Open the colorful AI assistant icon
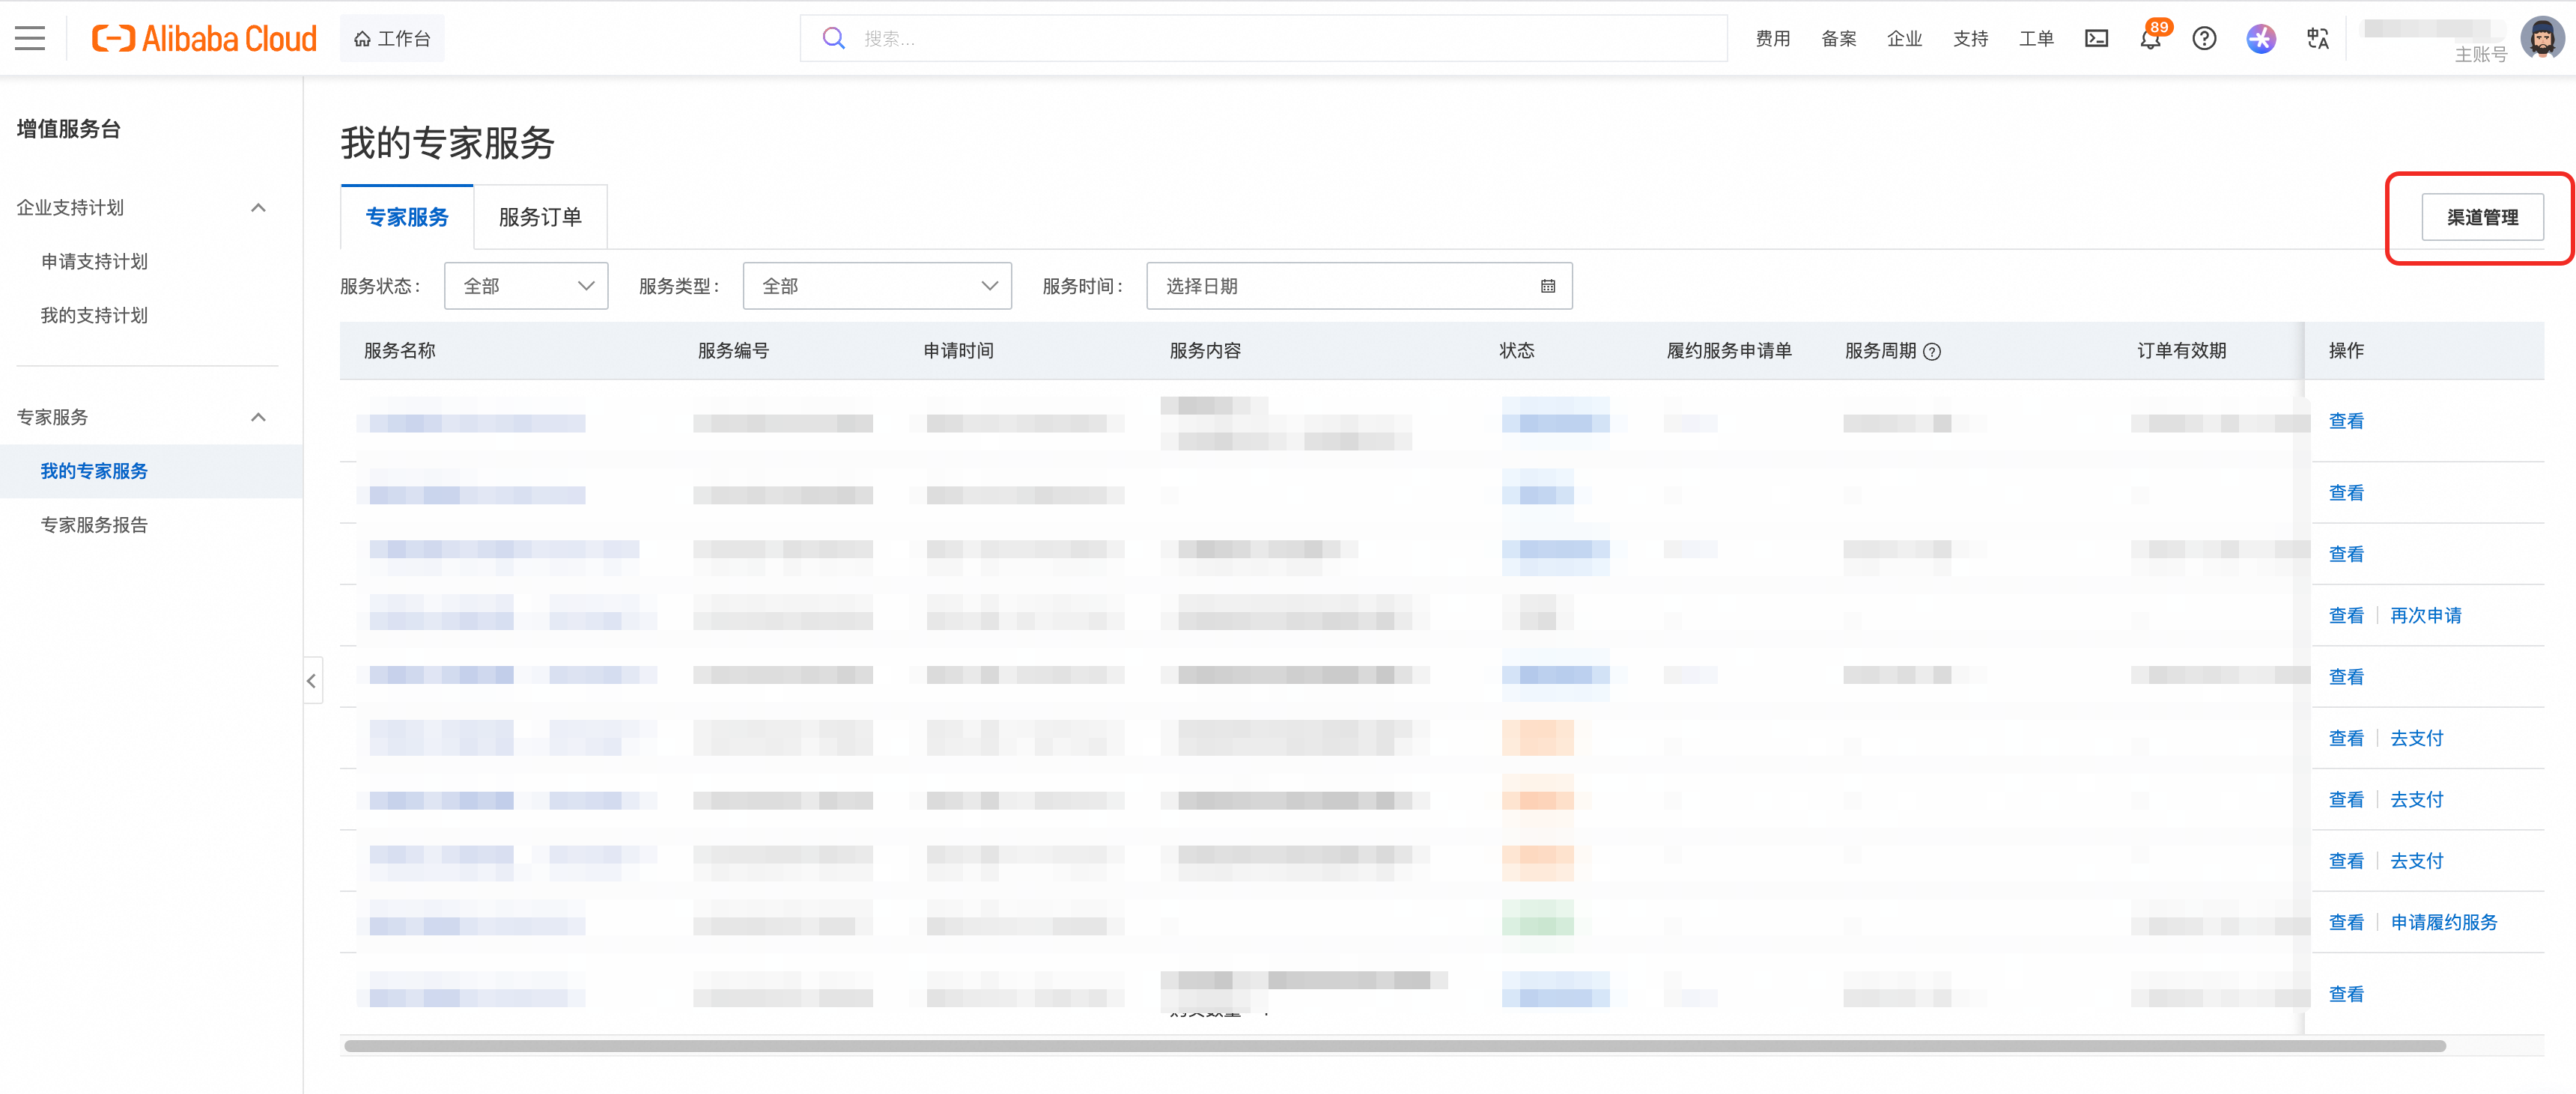The image size is (2576, 1094). point(2260,39)
